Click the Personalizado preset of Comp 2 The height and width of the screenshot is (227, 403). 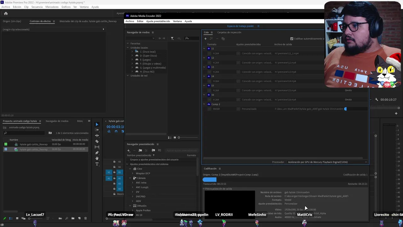[249, 109]
